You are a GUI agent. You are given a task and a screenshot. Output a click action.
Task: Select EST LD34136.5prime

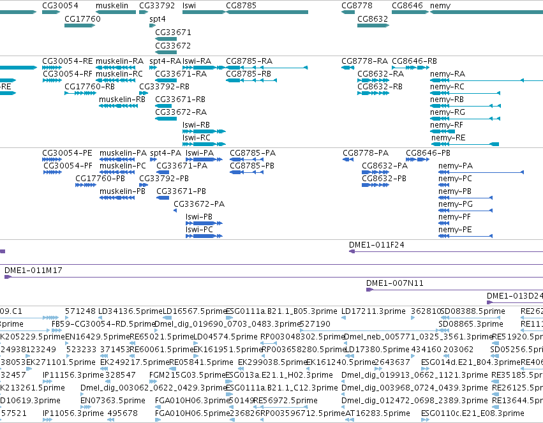(130, 311)
